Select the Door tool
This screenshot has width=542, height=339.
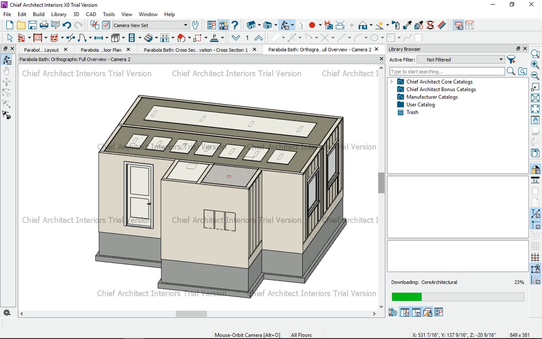click(82, 38)
